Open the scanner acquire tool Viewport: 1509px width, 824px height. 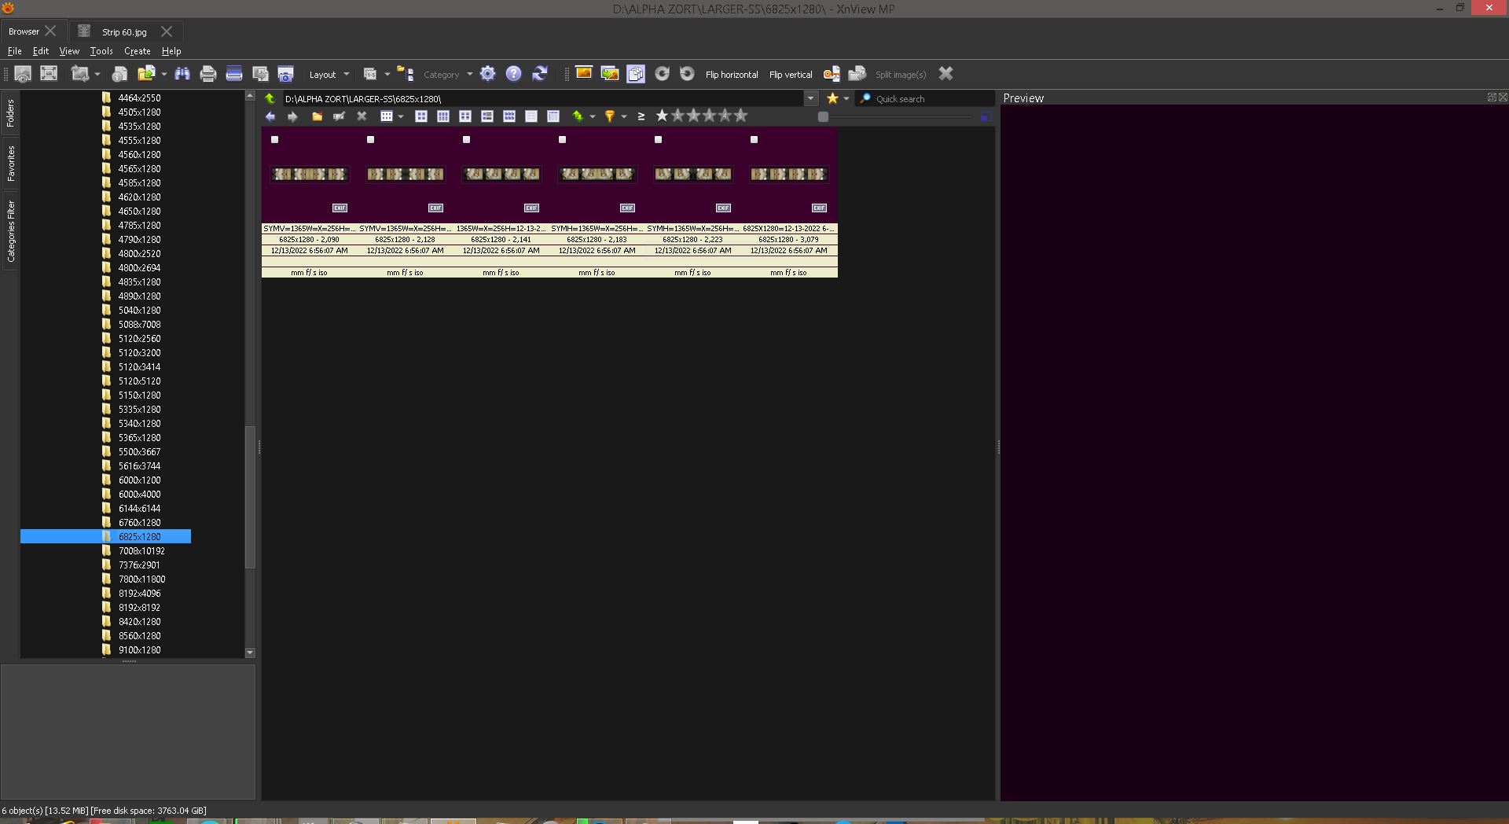coord(233,74)
